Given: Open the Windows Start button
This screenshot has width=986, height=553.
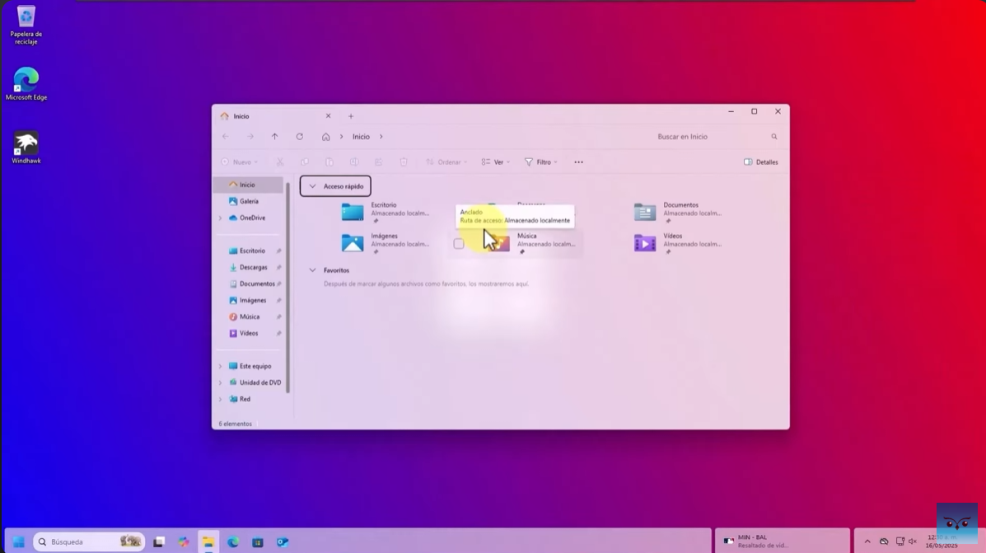Looking at the screenshot, I should tap(18, 542).
